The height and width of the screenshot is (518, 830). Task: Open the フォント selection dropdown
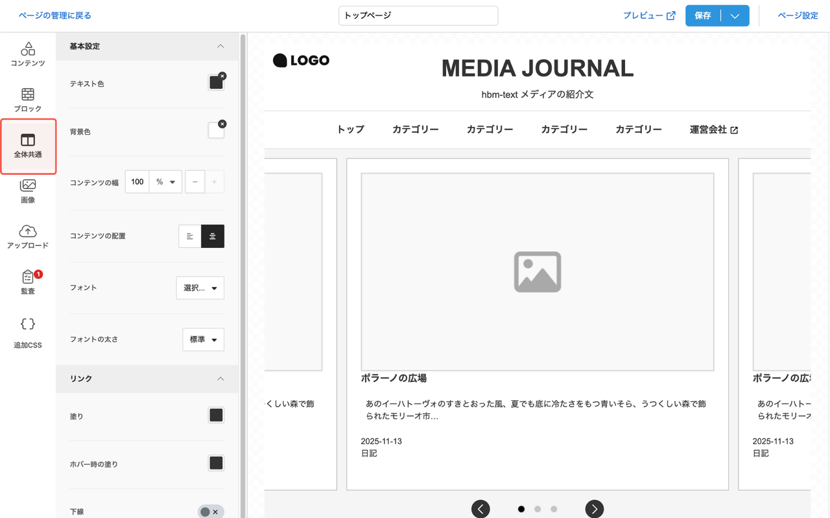pyautogui.click(x=200, y=287)
